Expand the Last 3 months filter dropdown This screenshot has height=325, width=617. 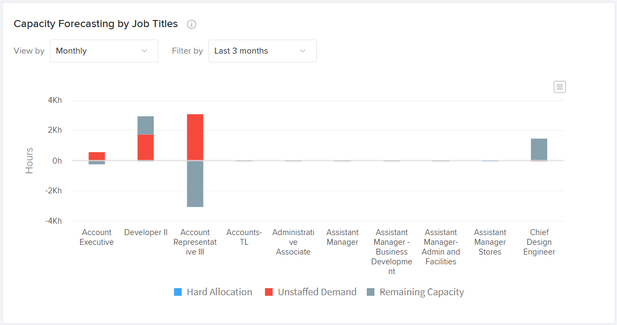click(262, 51)
